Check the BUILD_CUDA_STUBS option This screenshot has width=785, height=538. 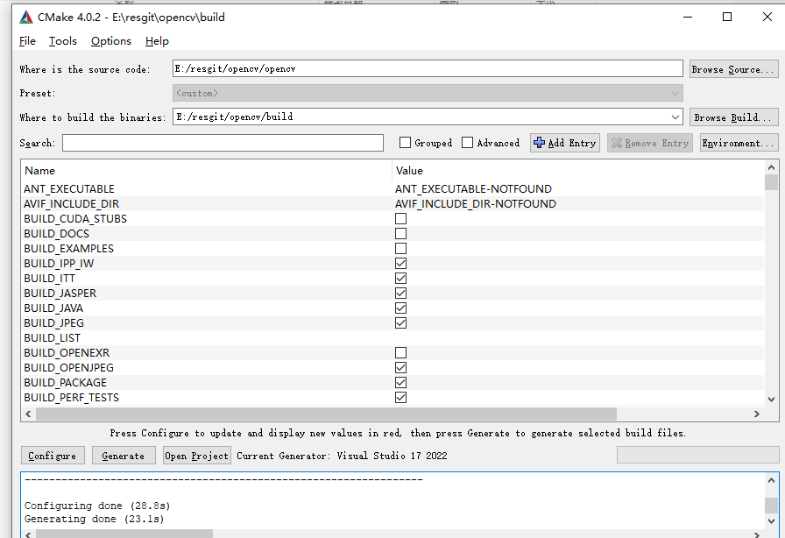(400, 218)
